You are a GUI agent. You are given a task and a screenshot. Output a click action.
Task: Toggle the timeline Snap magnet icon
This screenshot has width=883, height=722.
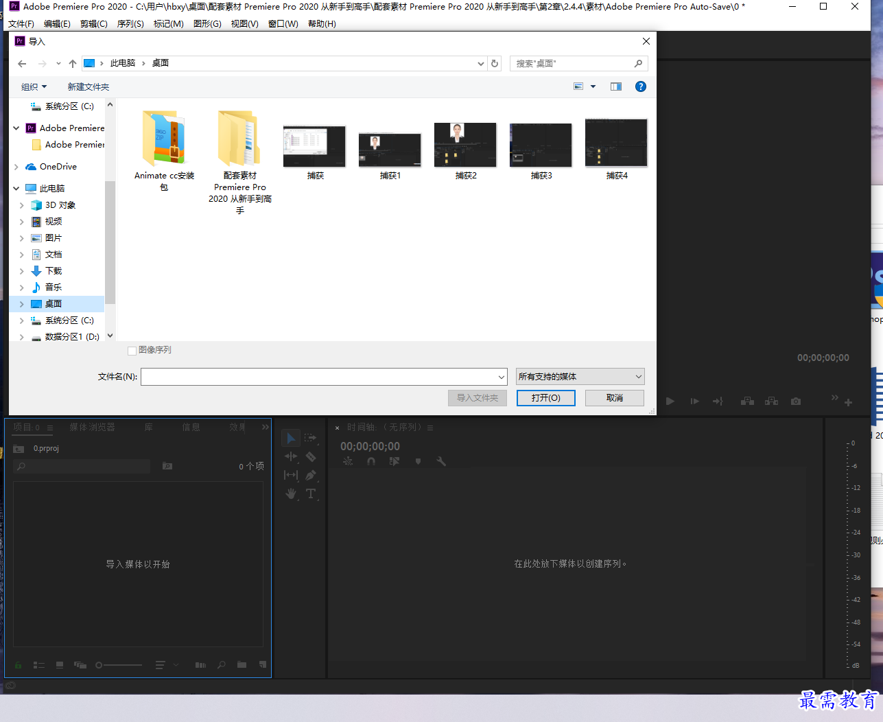371,462
